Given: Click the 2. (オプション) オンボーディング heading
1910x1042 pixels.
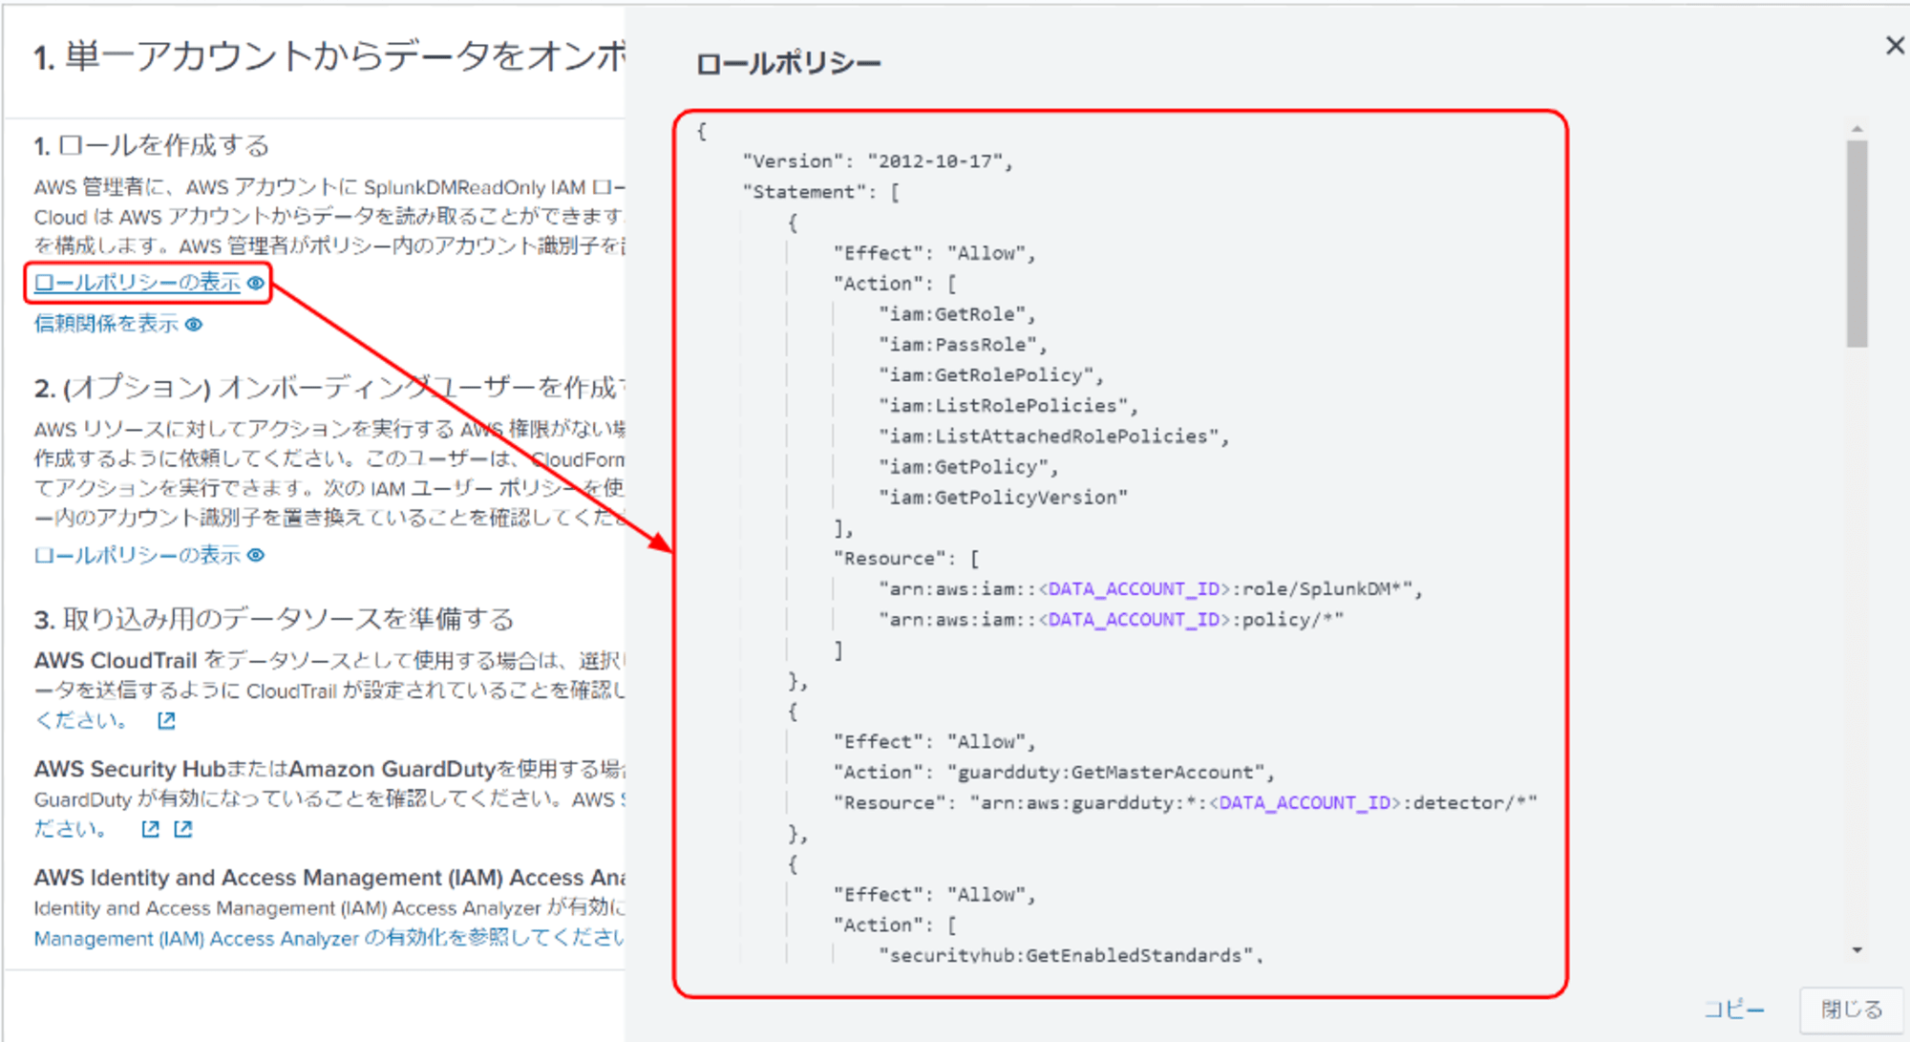Looking at the screenshot, I should point(329,388).
